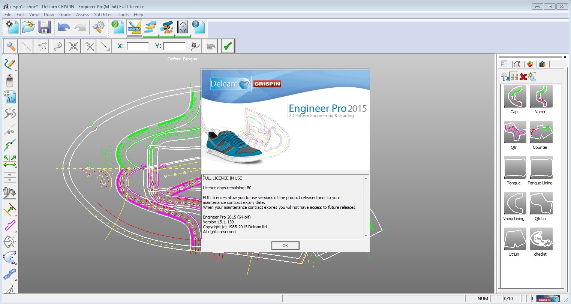Open the File menu

click(x=8, y=15)
